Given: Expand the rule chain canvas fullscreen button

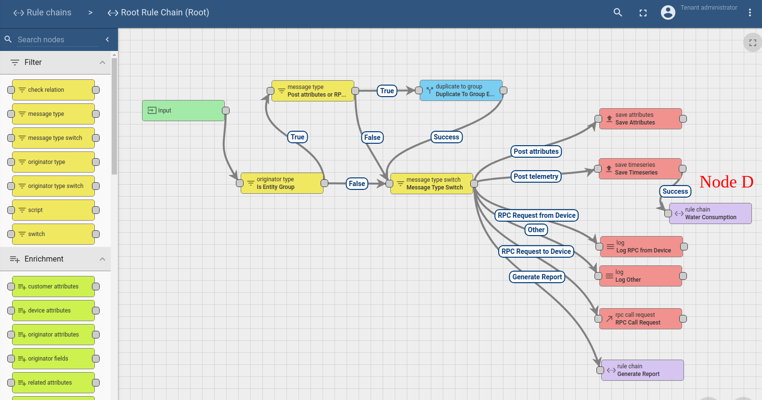Looking at the screenshot, I should pyautogui.click(x=753, y=43).
